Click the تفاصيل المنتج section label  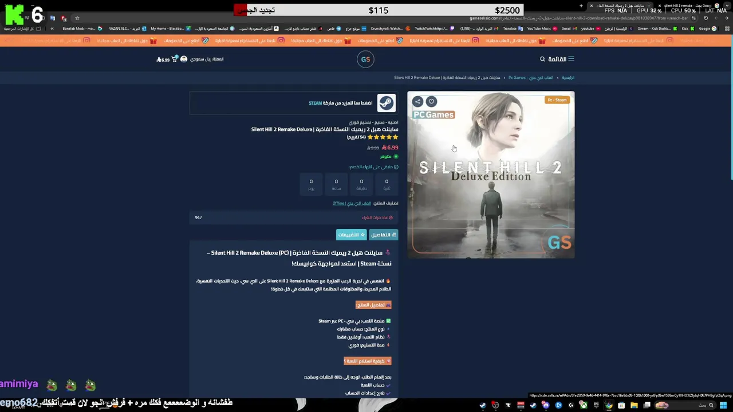click(x=373, y=305)
